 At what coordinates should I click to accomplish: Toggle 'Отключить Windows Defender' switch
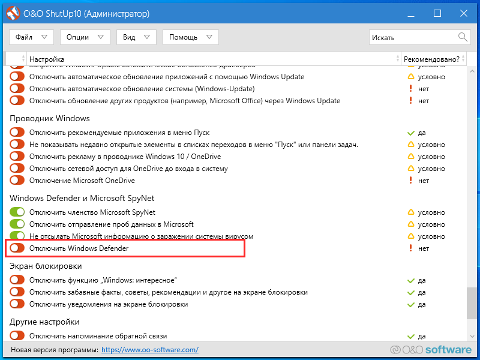click(x=17, y=248)
